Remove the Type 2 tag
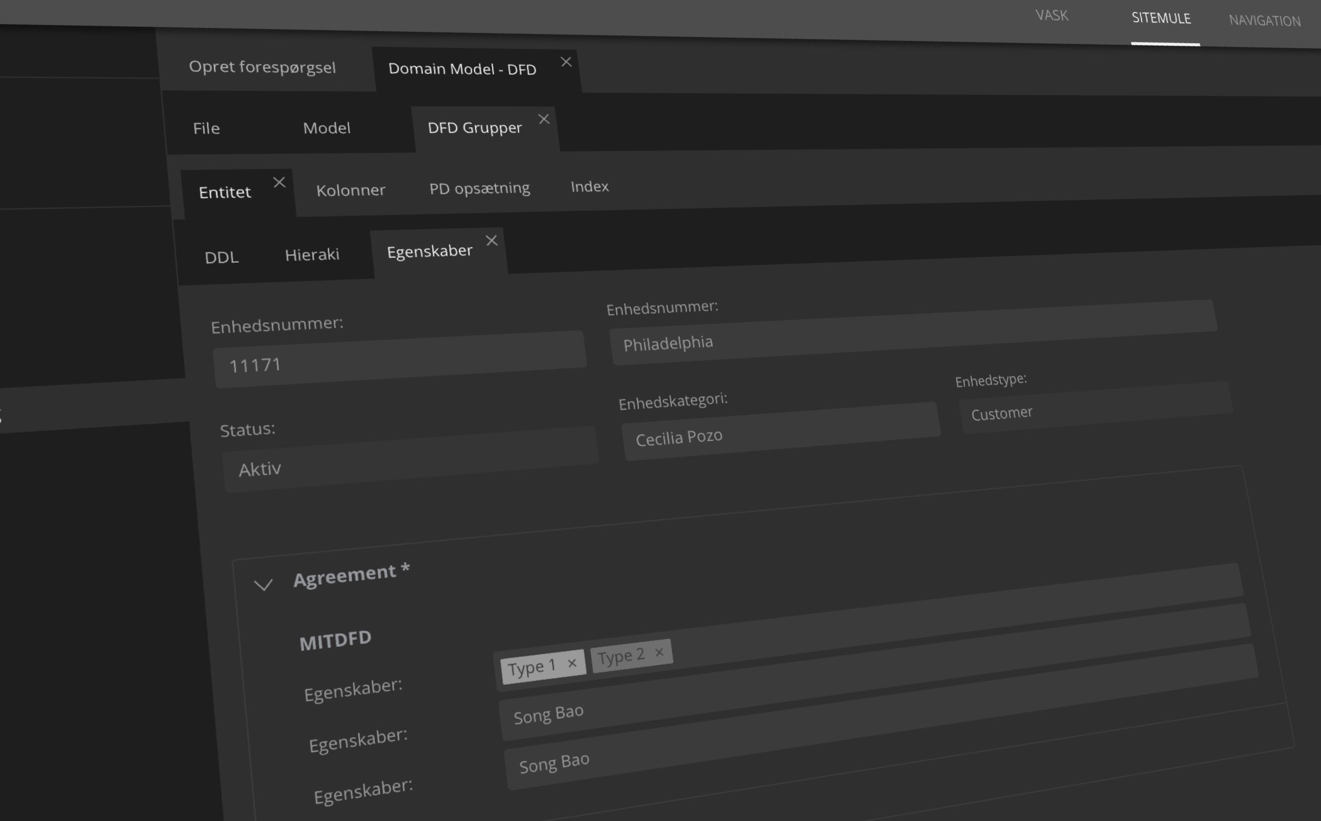The image size is (1321, 821). (x=659, y=652)
